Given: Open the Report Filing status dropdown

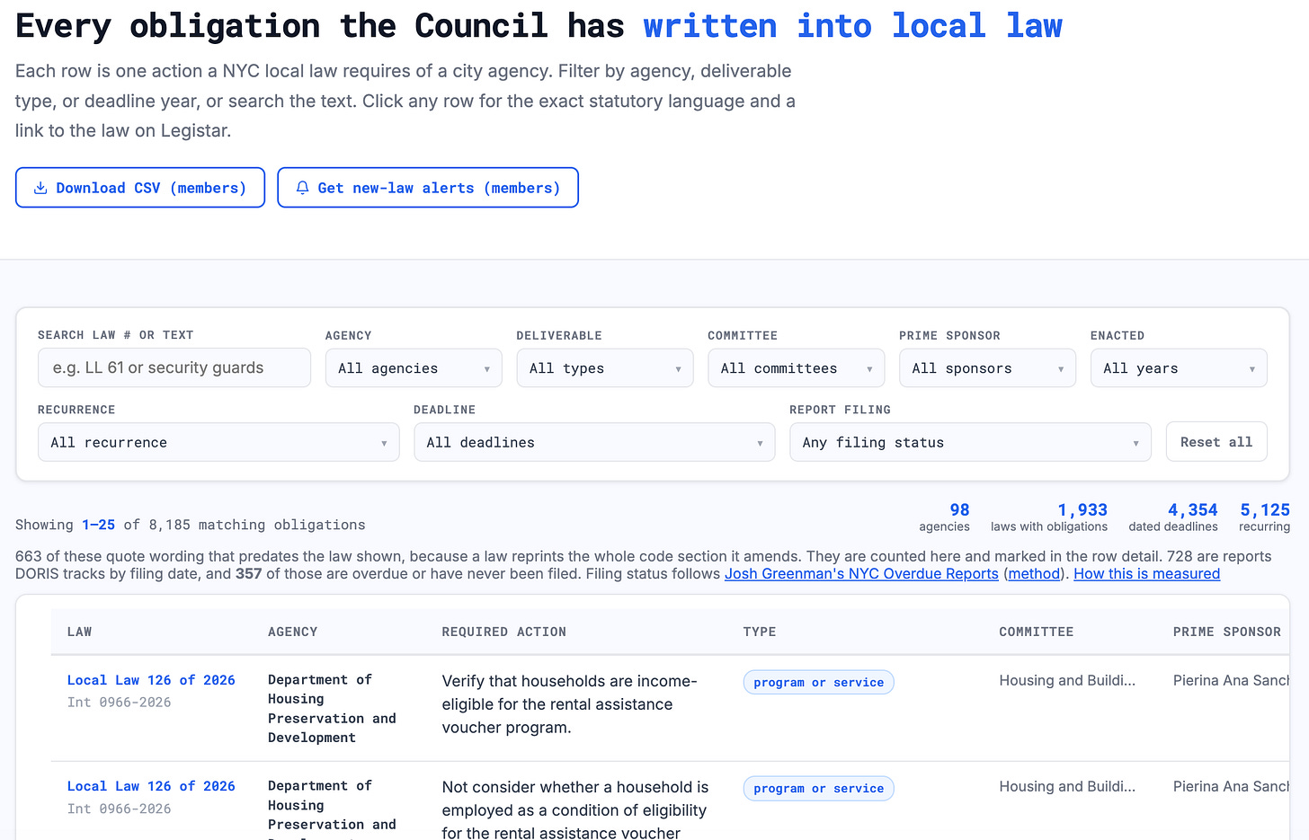Looking at the screenshot, I should pyautogui.click(x=970, y=442).
